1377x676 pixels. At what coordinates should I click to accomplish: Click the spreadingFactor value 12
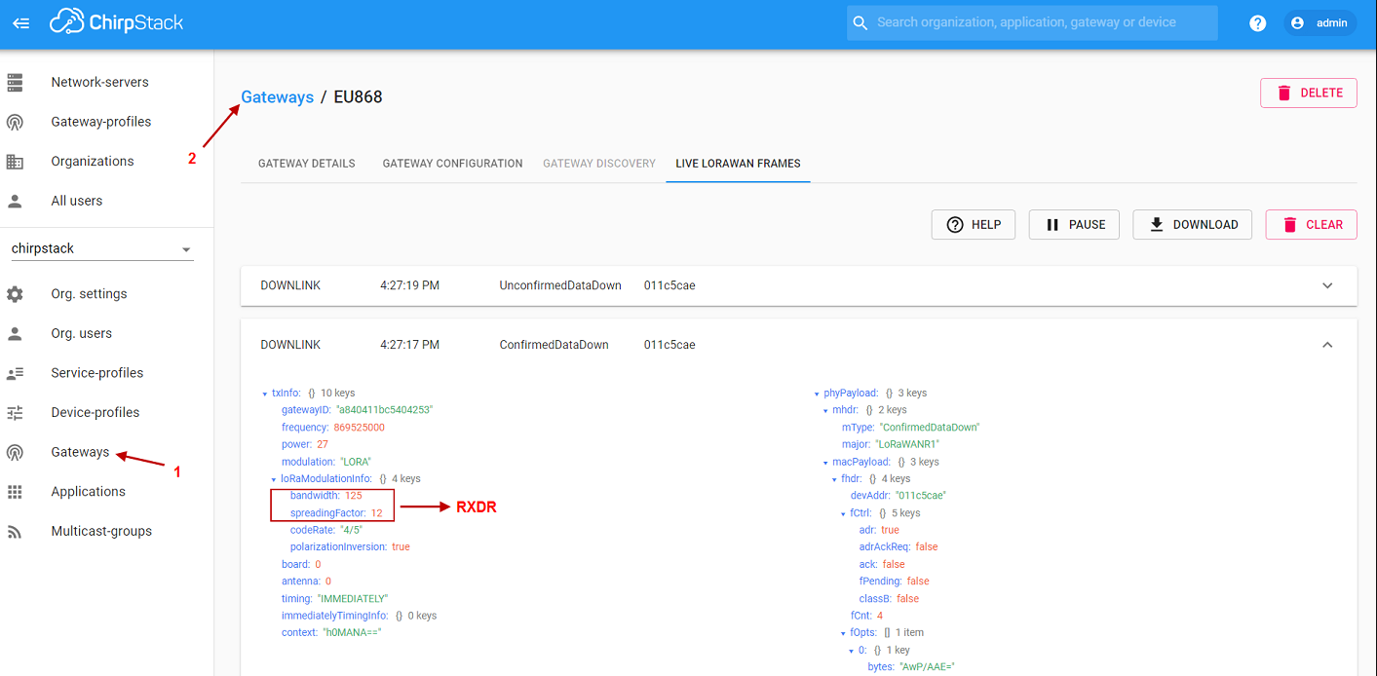pyautogui.click(x=376, y=513)
